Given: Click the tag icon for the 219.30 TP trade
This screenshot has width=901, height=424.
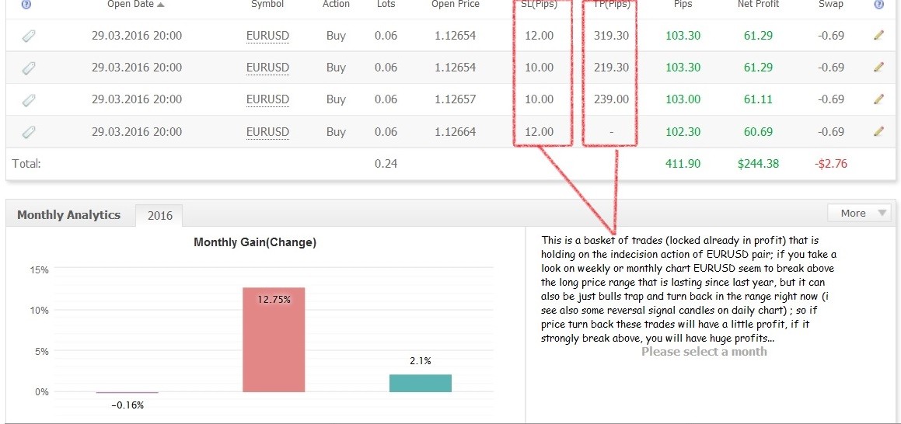Looking at the screenshot, I should (28, 68).
